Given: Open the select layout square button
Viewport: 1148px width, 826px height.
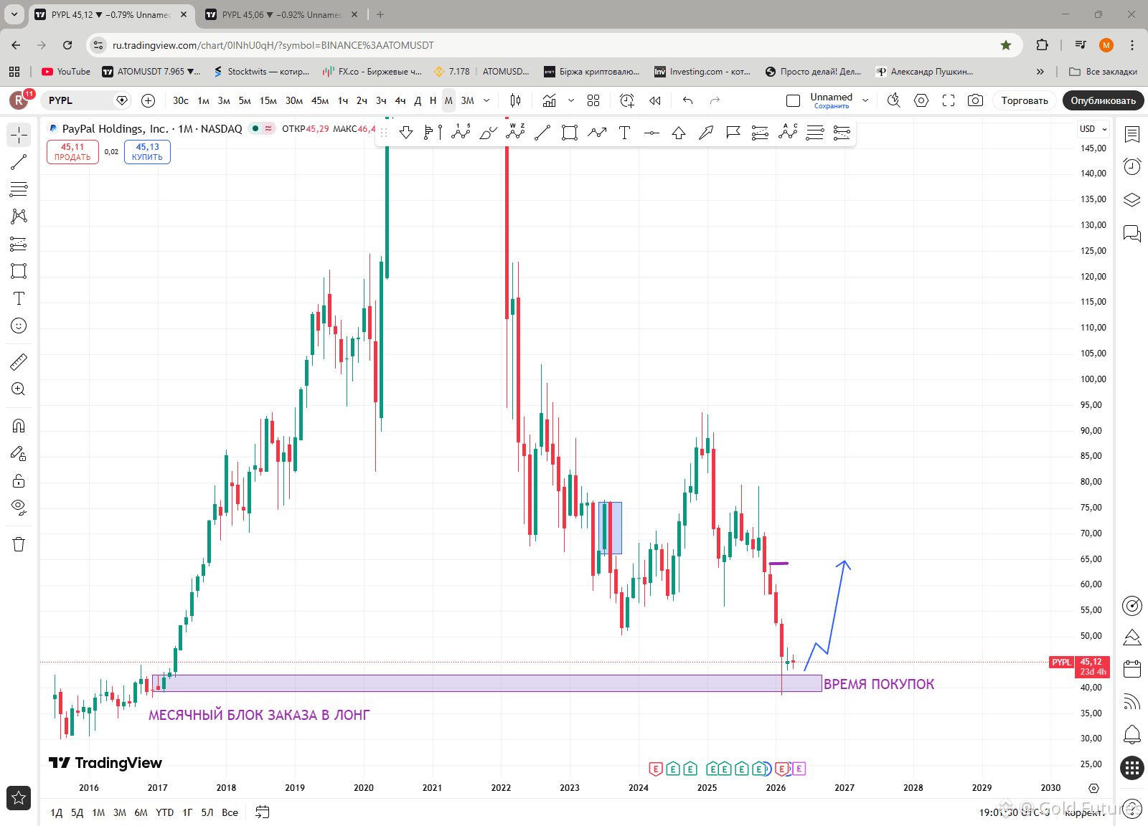Looking at the screenshot, I should (x=793, y=100).
